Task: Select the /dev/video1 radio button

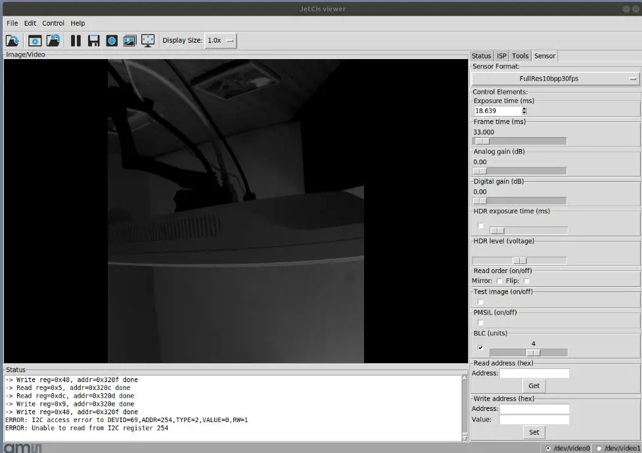Action: [599, 448]
